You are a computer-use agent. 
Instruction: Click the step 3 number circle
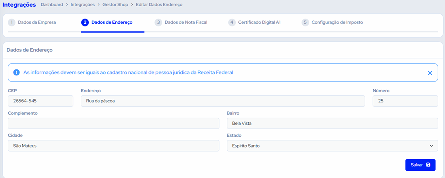[x=158, y=22]
